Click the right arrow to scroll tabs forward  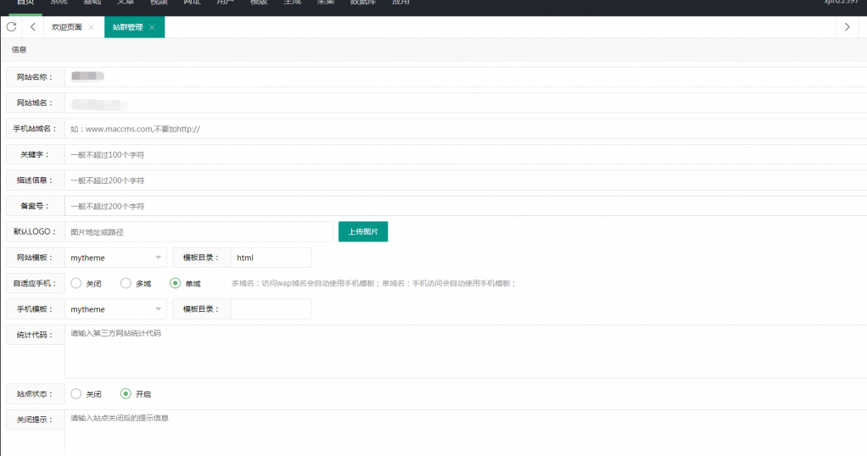(x=847, y=26)
